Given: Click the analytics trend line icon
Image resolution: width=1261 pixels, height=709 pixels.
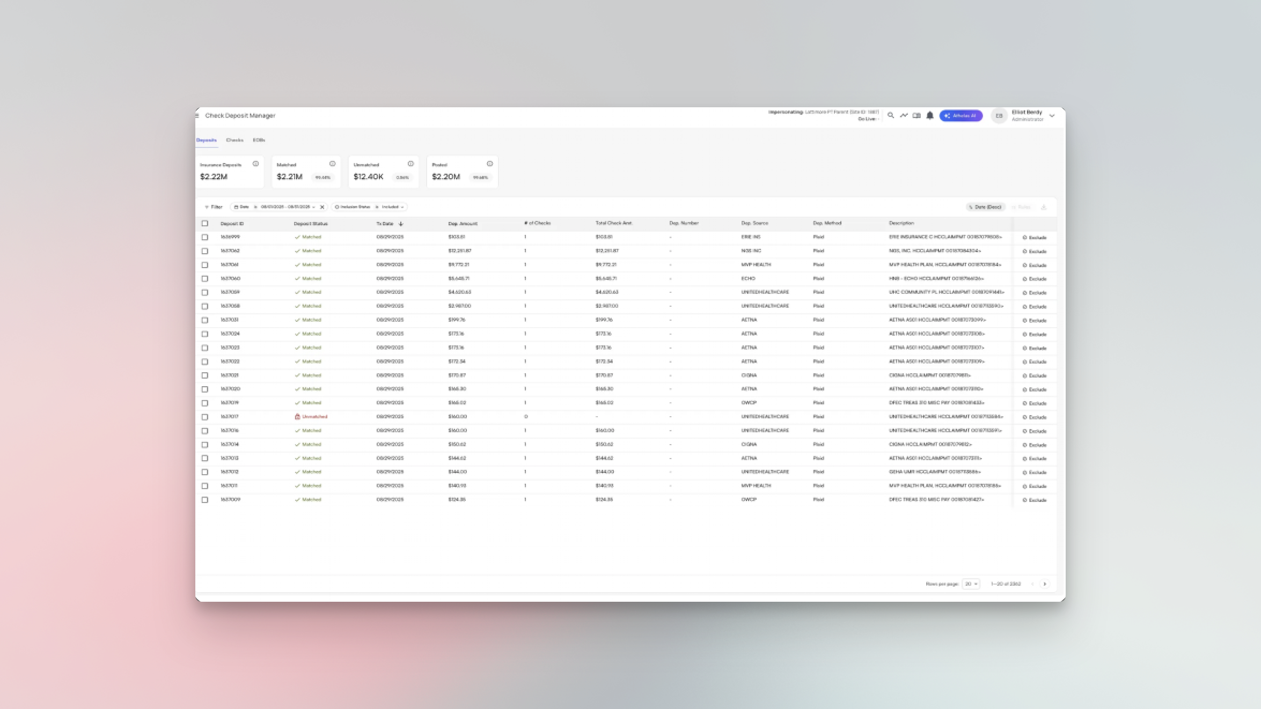Looking at the screenshot, I should pos(904,115).
